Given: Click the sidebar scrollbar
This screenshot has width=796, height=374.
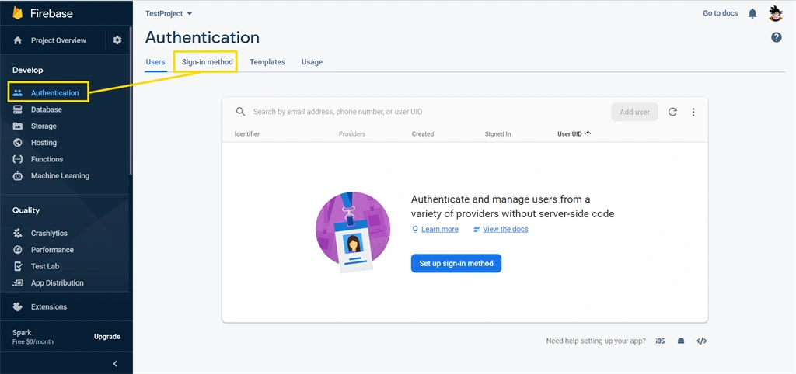Looking at the screenshot, I should click(131, 102).
